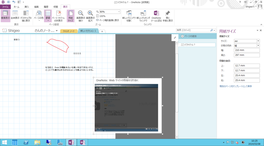
Task: Open Quick Access Toolbar customize arrow
Action: click(x=23, y=2)
